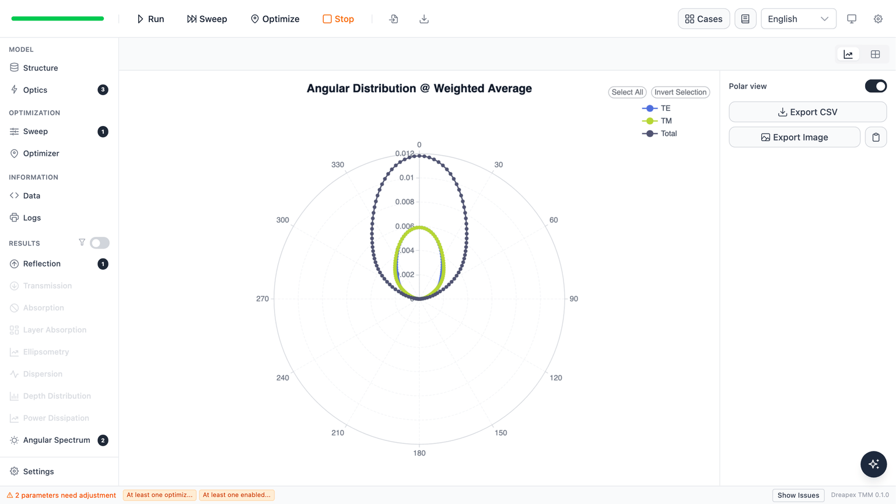896x504 pixels.
Task: Open the Cases selector
Action: pos(703,19)
